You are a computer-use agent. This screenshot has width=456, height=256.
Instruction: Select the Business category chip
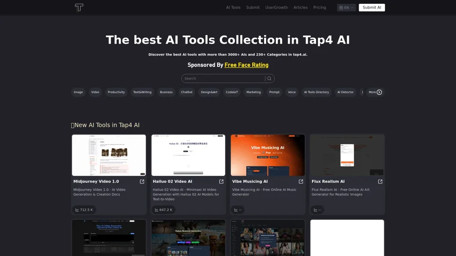click(x=166, y=92)
